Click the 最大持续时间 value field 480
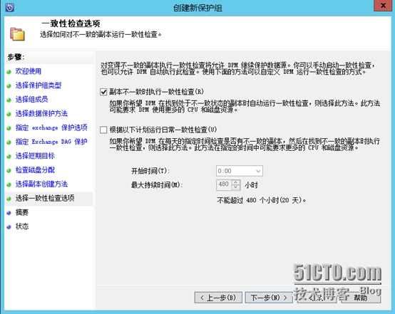Screen dimensions: 395x314 click(224, 185)
